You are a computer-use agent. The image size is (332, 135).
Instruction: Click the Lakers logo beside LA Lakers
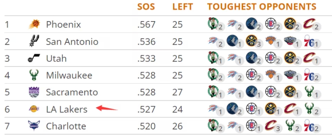[x=34, y=109]
